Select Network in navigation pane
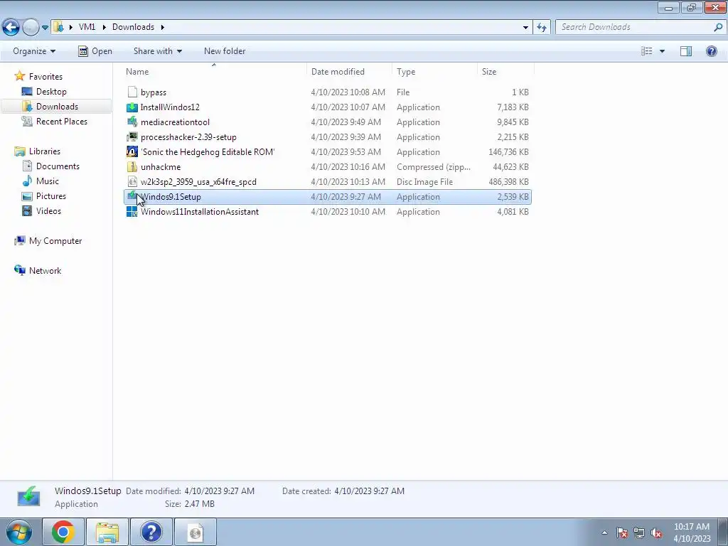728x546 pixels. [45, 271]
